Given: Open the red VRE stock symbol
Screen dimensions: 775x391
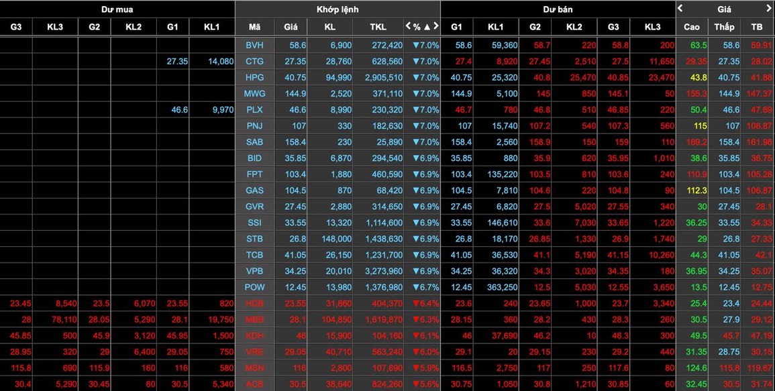Looking at the screenshot, I should [x=254, y=352].
